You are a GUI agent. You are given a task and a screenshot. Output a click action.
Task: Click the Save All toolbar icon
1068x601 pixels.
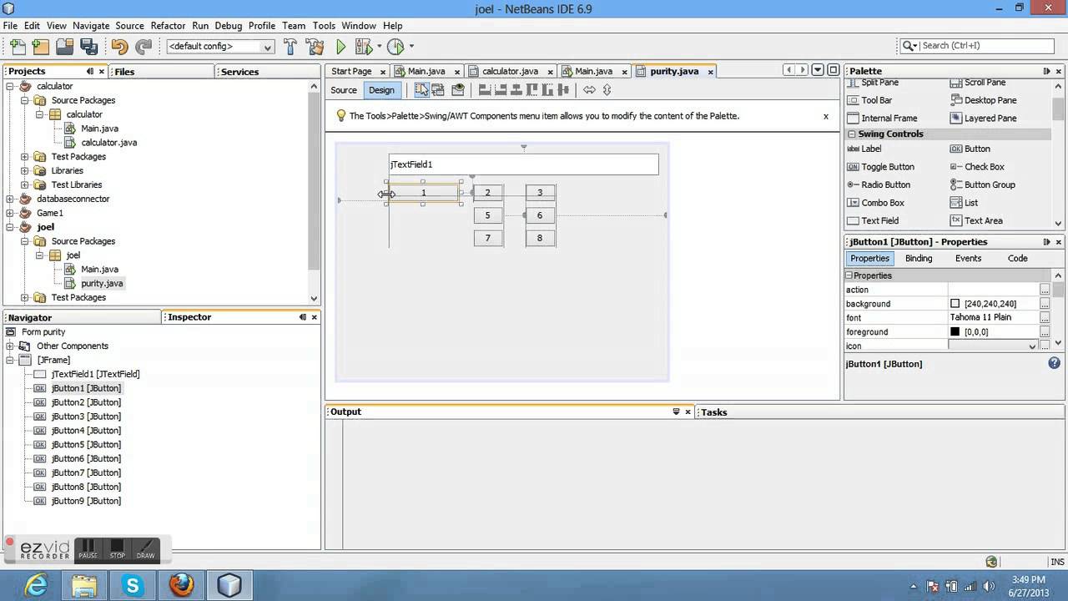(88, 47)
